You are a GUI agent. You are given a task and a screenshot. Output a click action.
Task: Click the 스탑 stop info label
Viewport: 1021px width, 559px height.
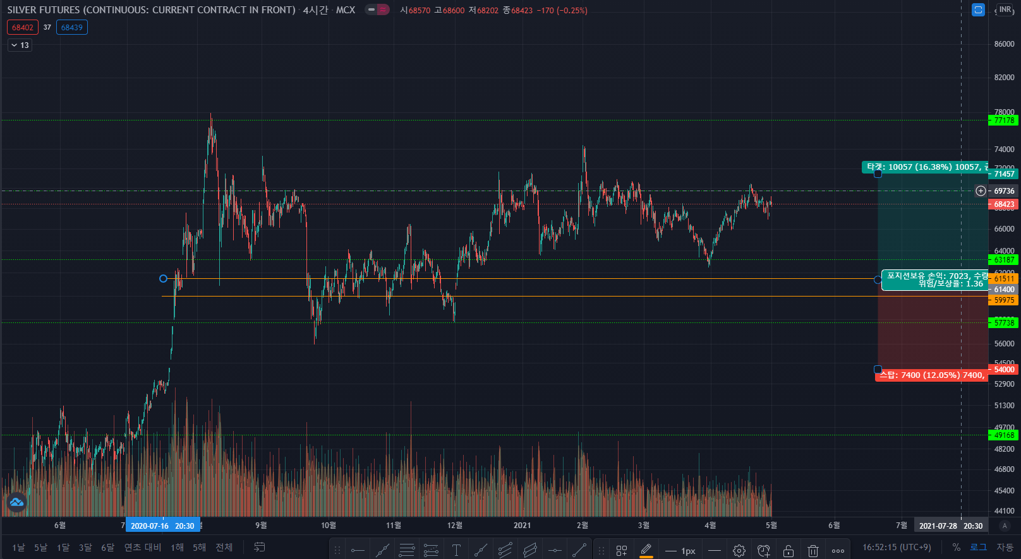(932, 375)
